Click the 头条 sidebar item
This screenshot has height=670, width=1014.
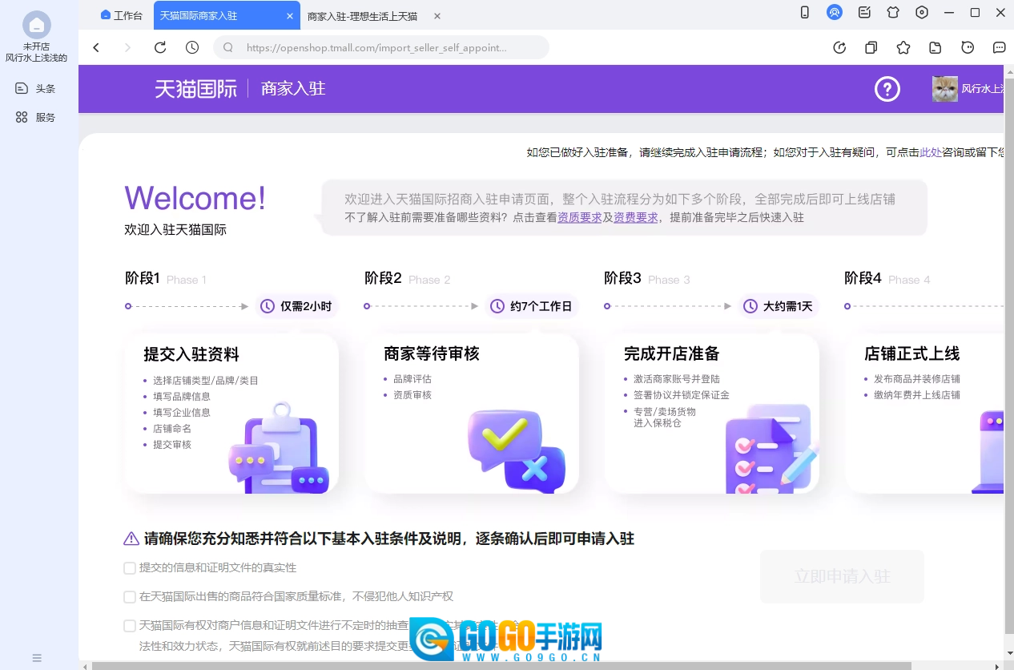(x=36, y=89)
